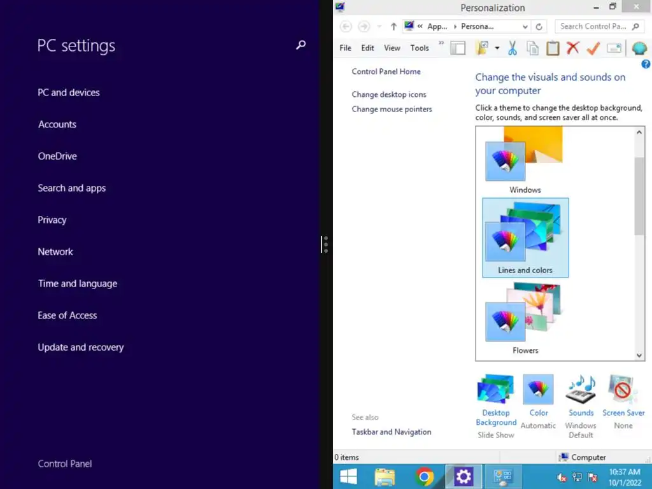The width and height of the screenshot is (652, 489).
Task: Open the File menu
Action: pos(345,48)
